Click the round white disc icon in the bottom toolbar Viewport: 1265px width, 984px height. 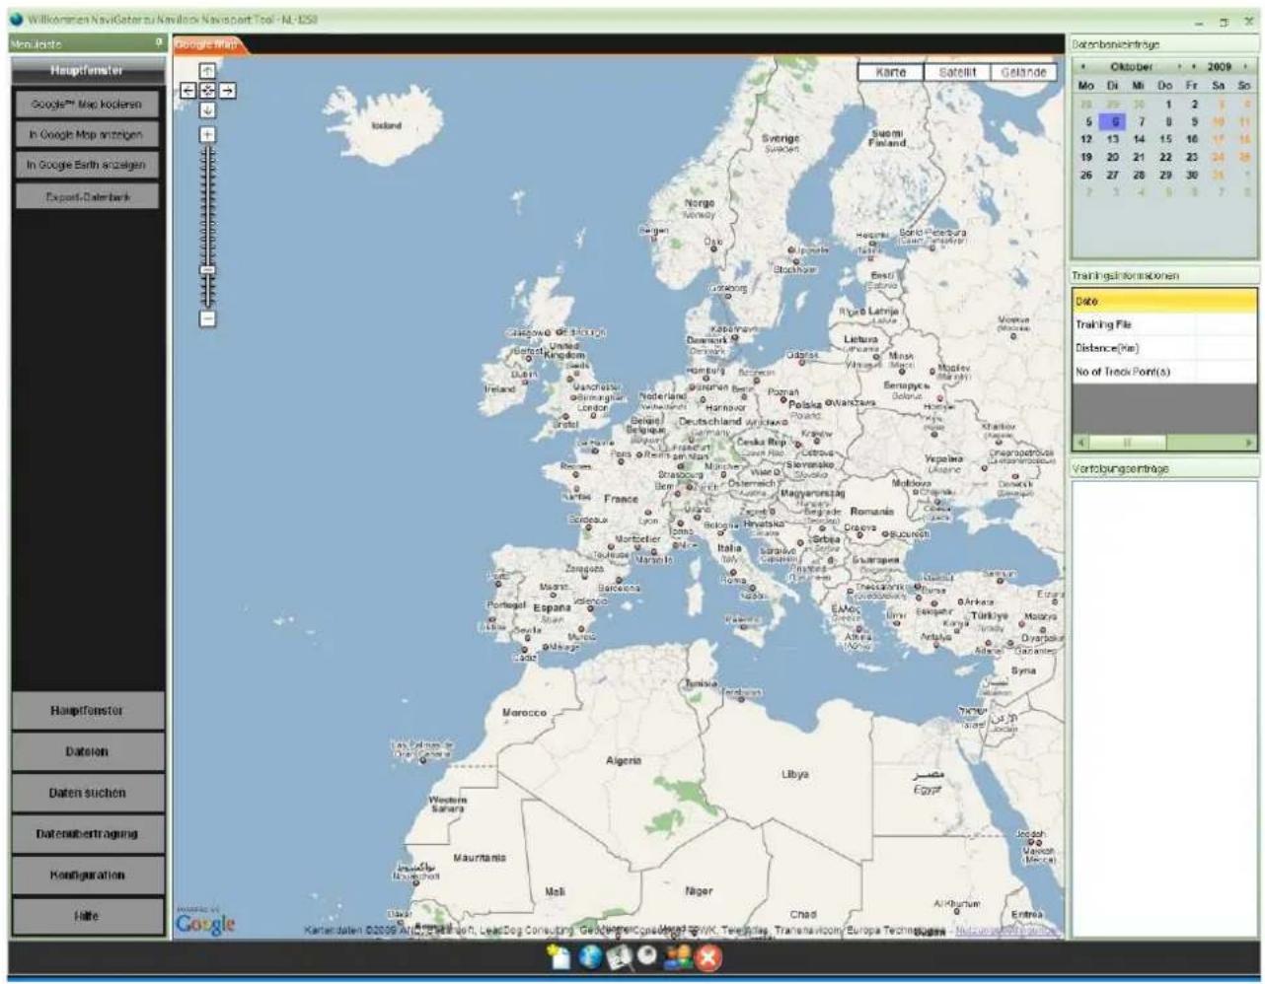(648, 956)
